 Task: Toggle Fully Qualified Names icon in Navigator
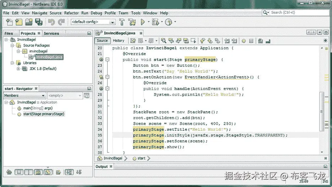59,172
